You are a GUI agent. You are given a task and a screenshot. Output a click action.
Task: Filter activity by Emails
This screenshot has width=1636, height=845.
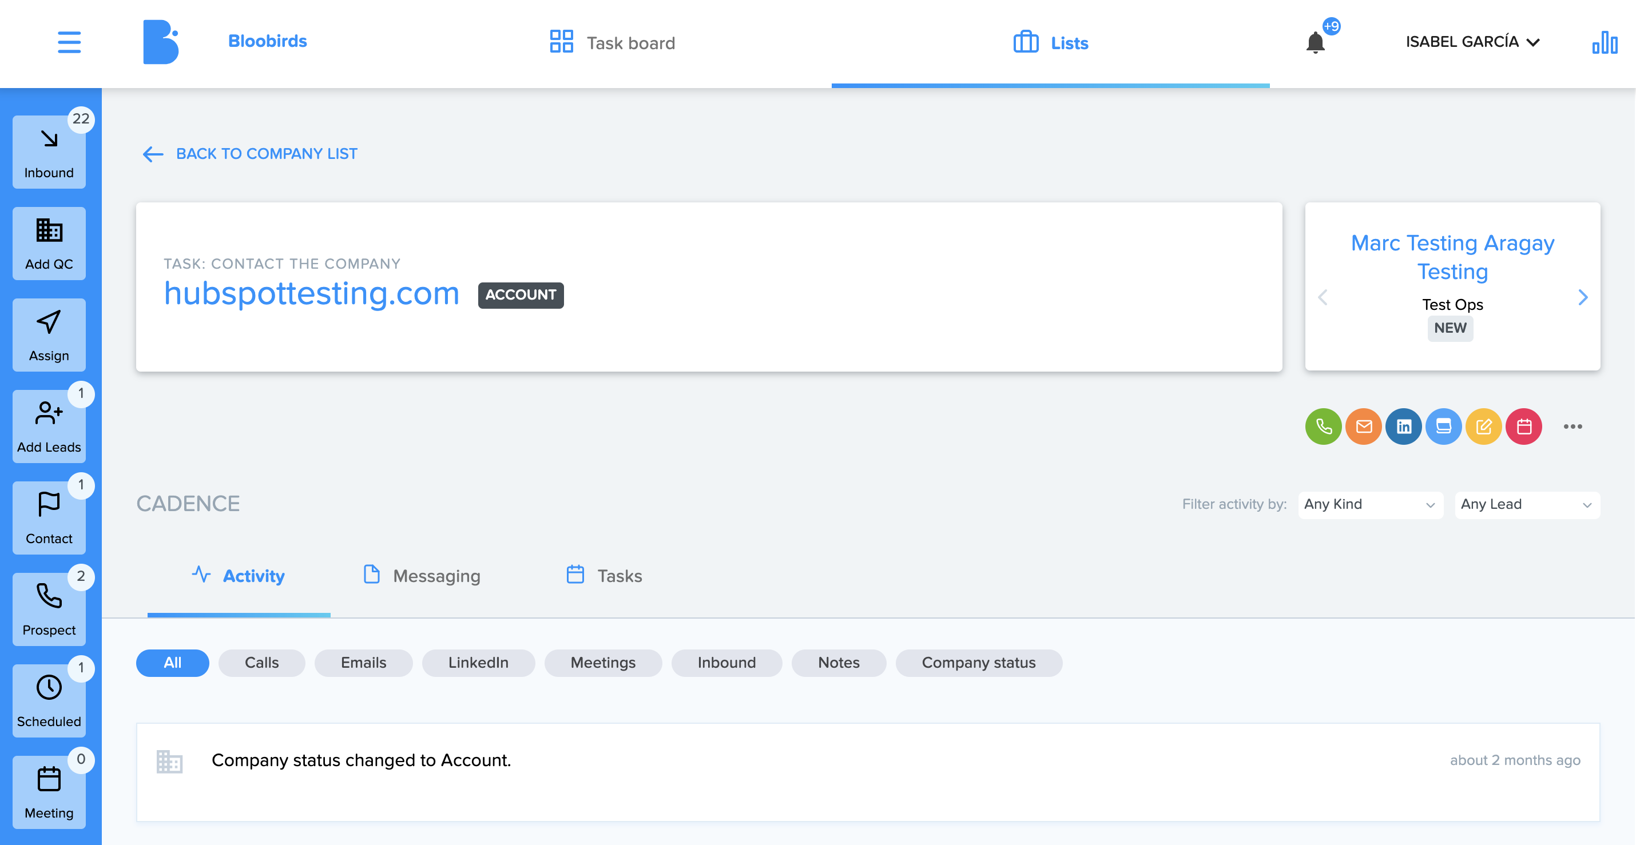(x=363, y=663)
